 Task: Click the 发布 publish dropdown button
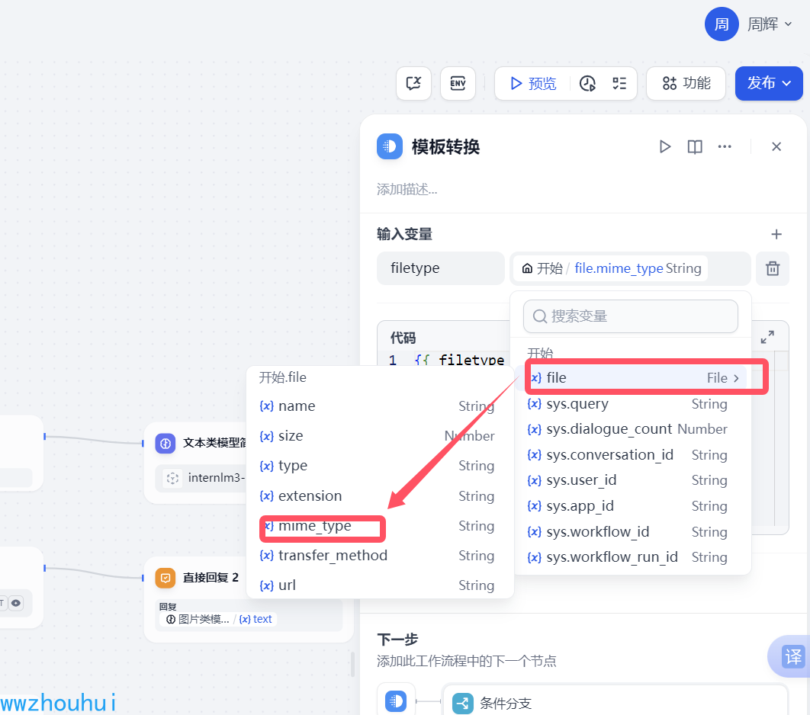click(x=769, y=83)
